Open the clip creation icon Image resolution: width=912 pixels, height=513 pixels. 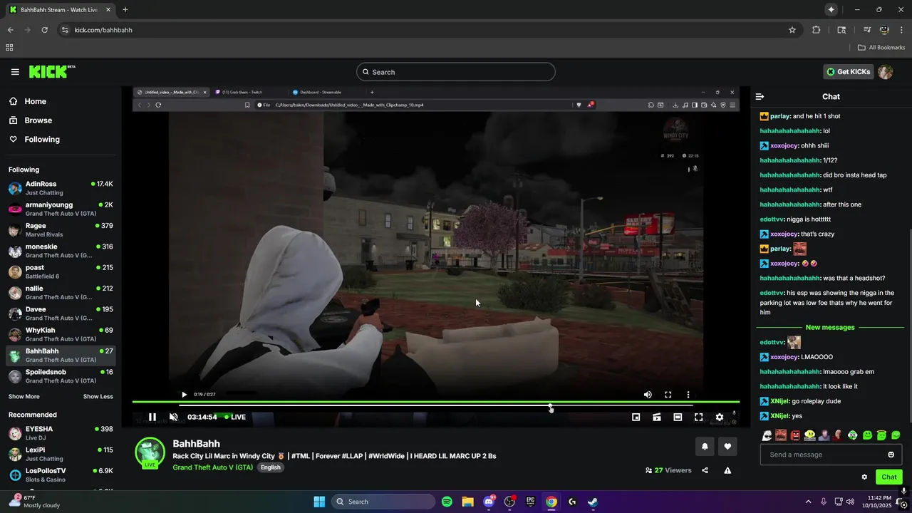pyautogui.click(x=657, y=418)
